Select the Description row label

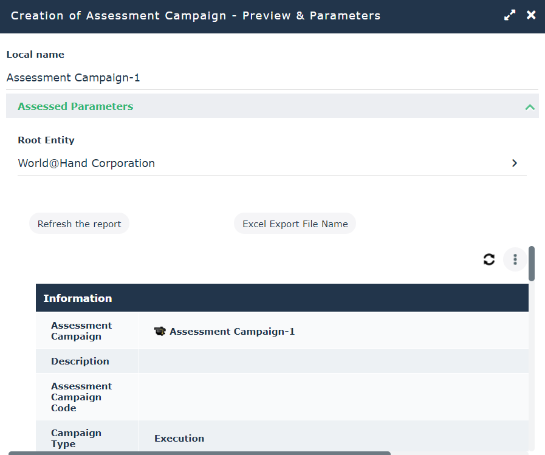80,361
